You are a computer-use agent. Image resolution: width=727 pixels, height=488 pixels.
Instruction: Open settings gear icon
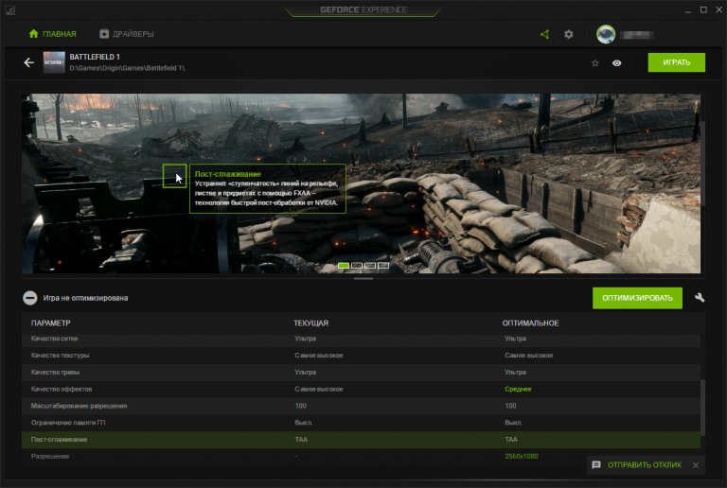click(x=569, y=34)
